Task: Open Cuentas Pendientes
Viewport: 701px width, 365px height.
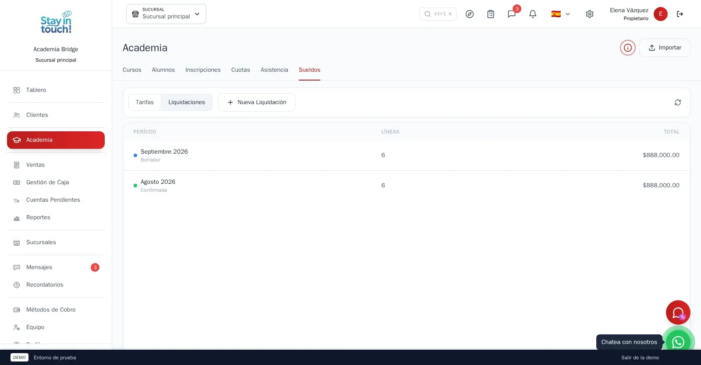Action: pos(56,200)
